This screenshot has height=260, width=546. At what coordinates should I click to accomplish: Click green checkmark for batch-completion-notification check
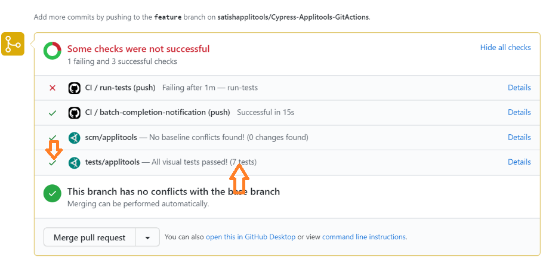(x=53, y=113)
